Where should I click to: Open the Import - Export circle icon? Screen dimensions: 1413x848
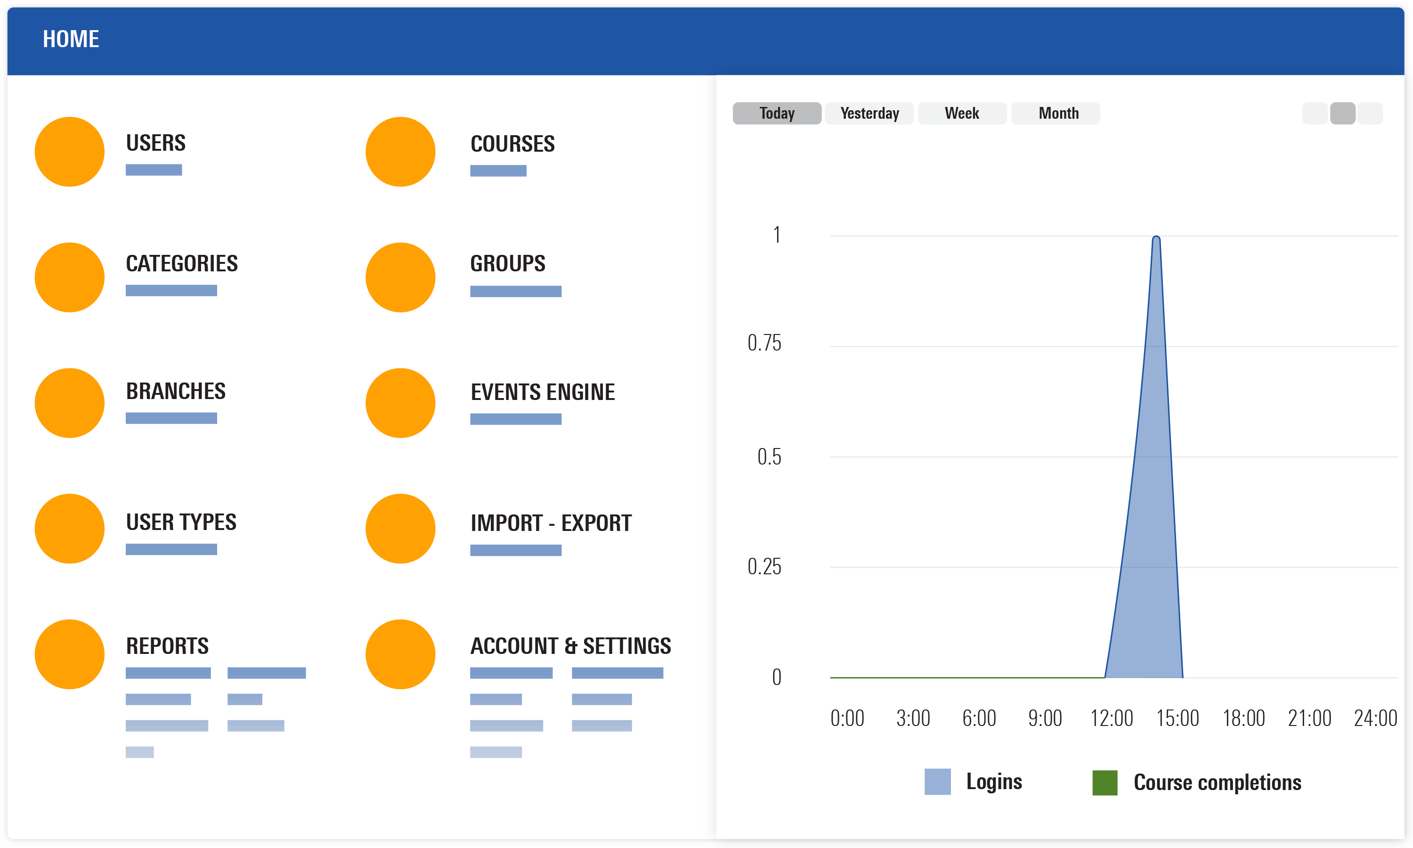400,529
